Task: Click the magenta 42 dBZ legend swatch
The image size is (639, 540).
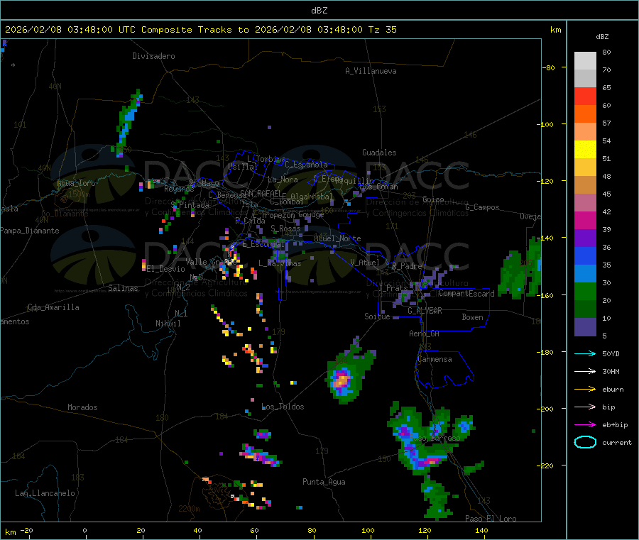Action: pyautogui.click(x=585, y=220)
